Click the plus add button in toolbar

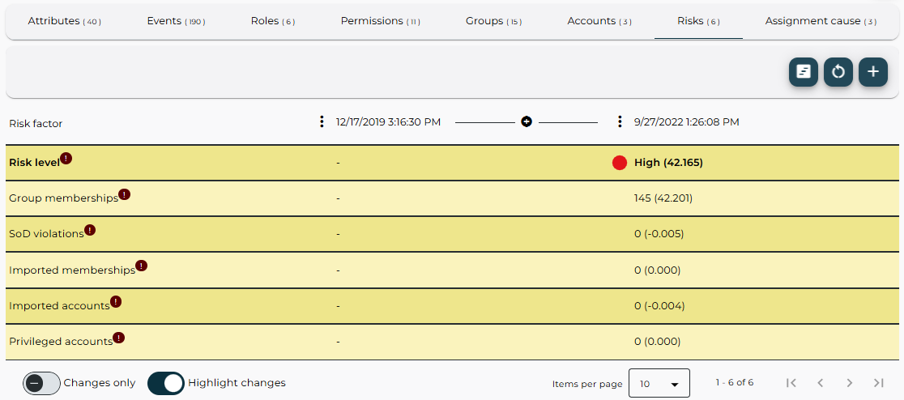873,72
